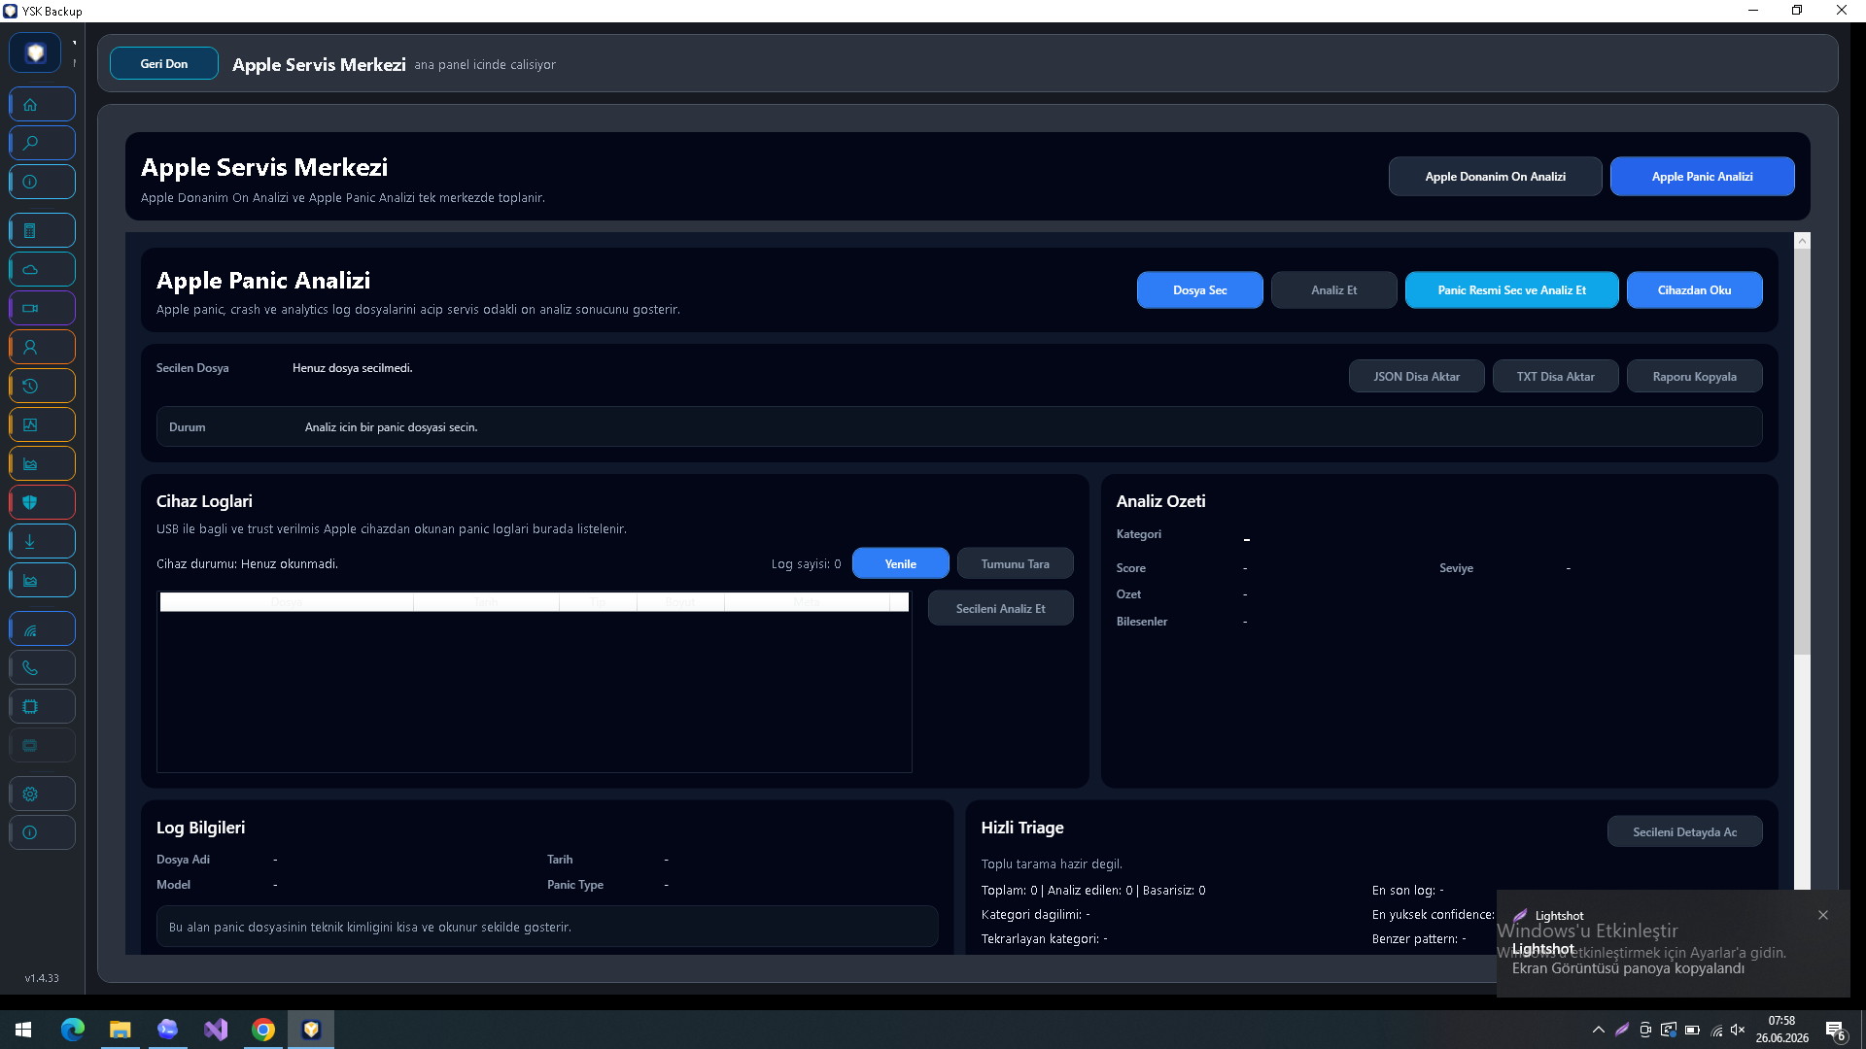Click the 'Cihaz durumu: Henuz okunmadi.' text

[247, 564]
